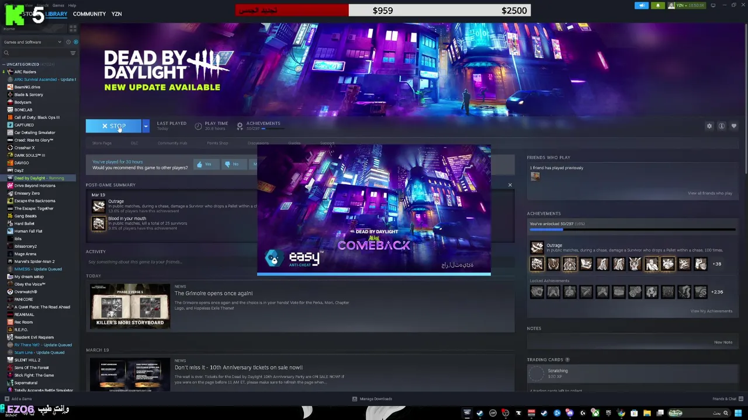Stop the running Dead by Daylight game
Image resolution: width=748 pixels, height=420 pixels.
(x=113, y=126)
